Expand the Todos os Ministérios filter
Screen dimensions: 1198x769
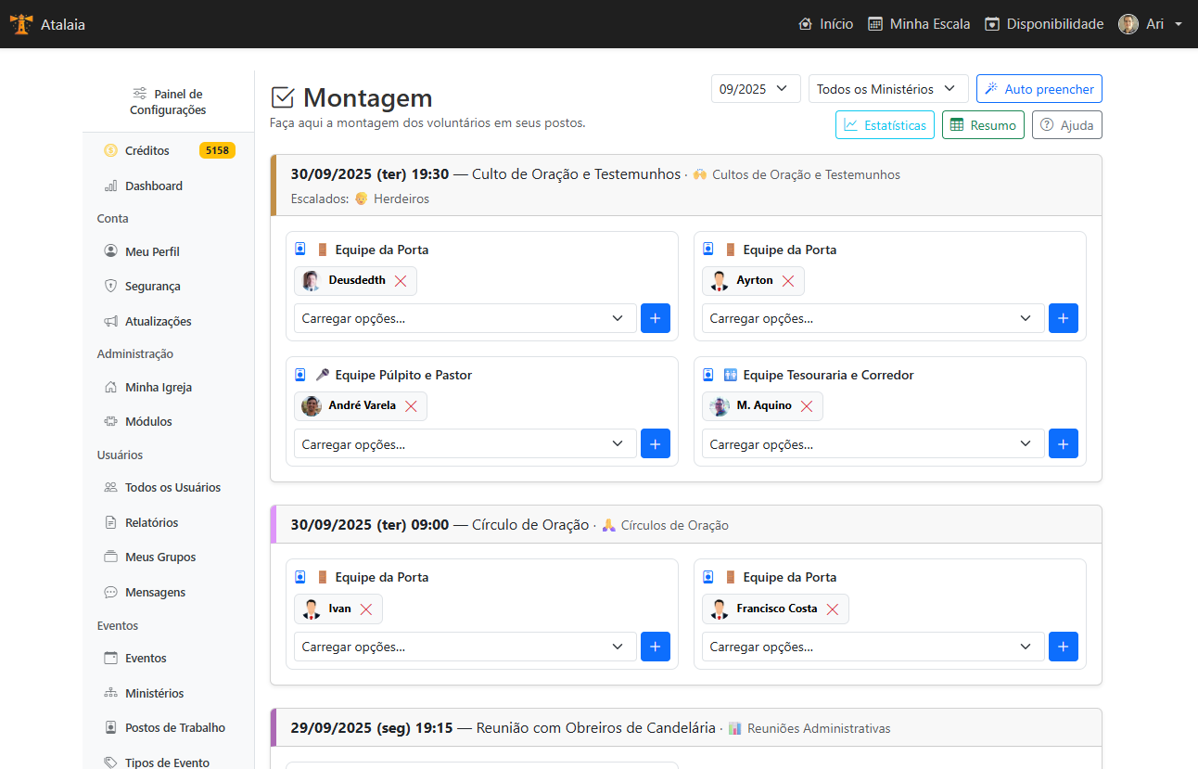point(887,89)
